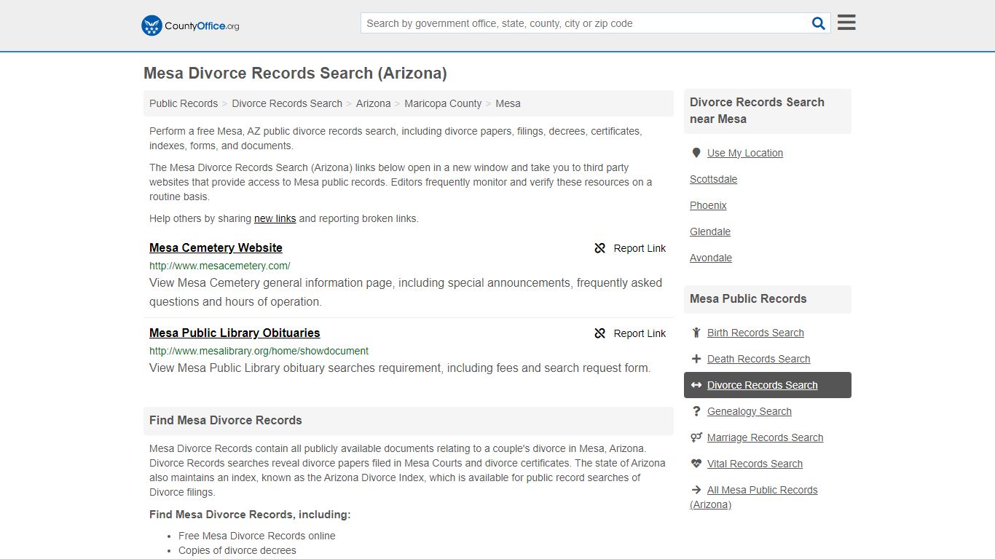Image resolution: width=995 pixels, height=559 pixels.
Task: Go to Public Records breadcrumb
Action: pyautogui.click(x=184, y=103)
